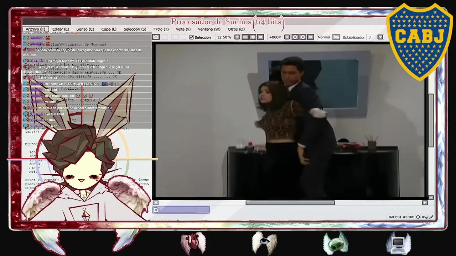Open the Normal mode selector
This screenshot has width=456, height=256.
tap(324, 37)
